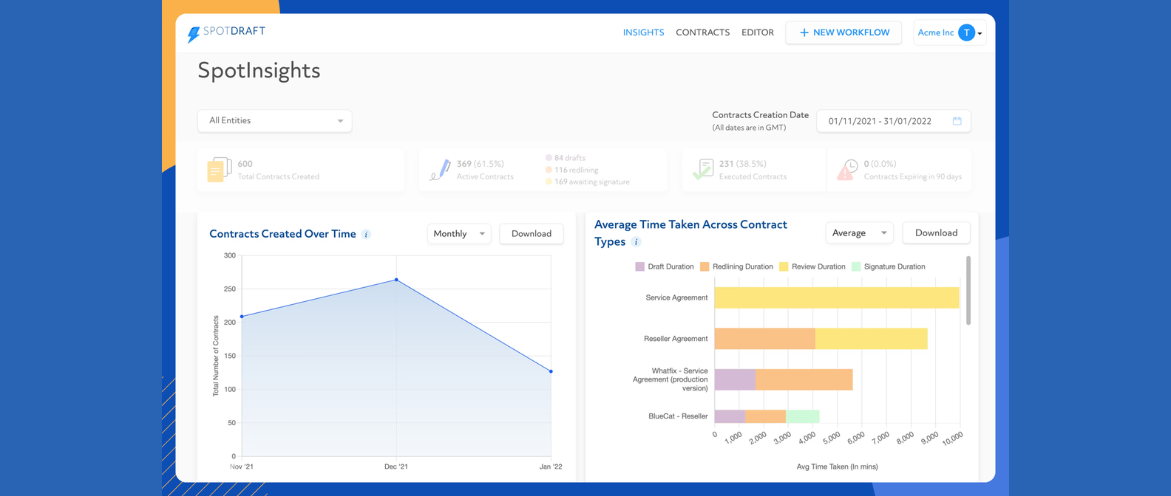
Task: Expand the Acme Inc account dropdown arrow
Action: (x=980, y=33)
